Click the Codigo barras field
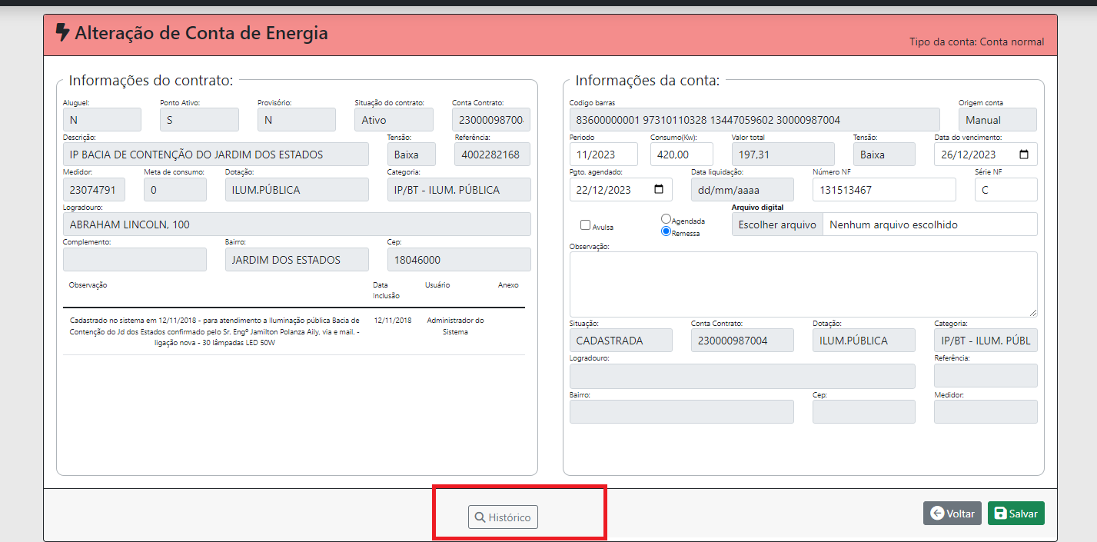 pos(754,120)
